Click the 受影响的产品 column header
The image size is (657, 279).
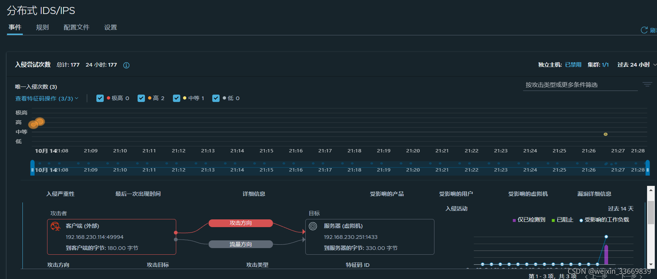point(387,194)
